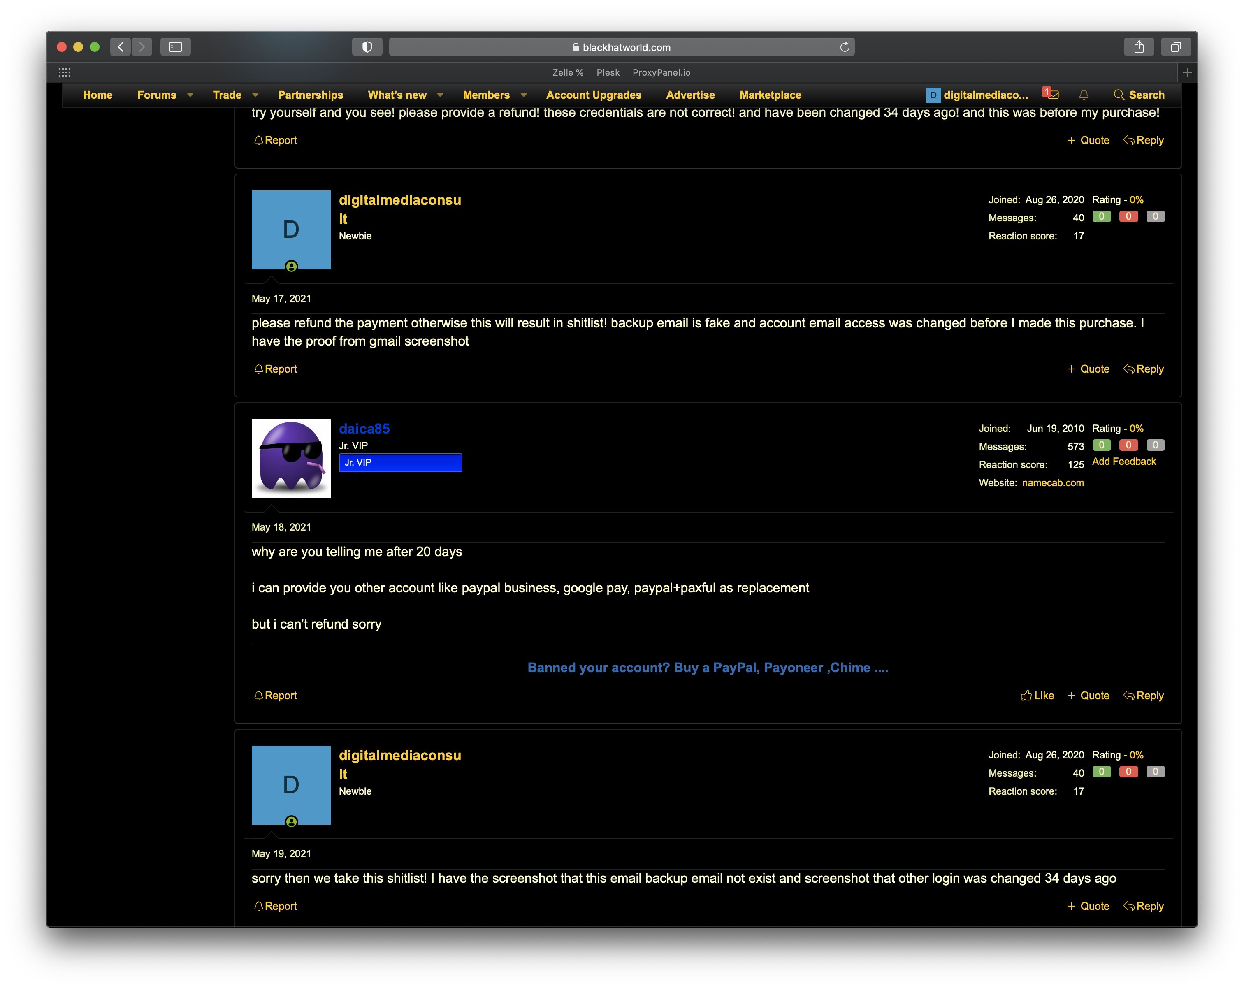The height and width of the screenshot is (988, 1244).
Task: Click the May 19, 2021 post date
Action: tap(281, 853)
